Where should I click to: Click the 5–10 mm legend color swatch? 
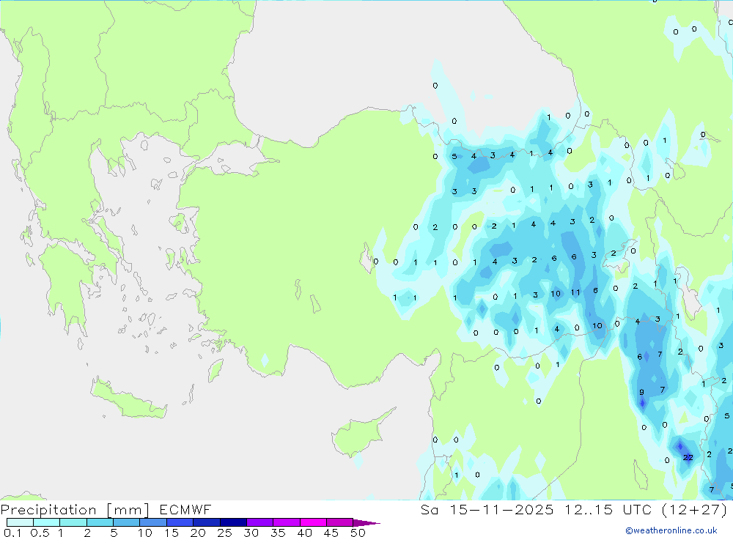pos(127,522)
